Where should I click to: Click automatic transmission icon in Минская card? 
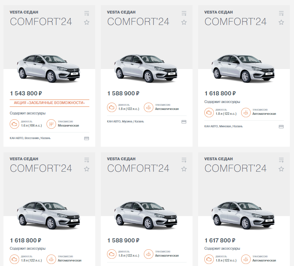tap(246, 112)
